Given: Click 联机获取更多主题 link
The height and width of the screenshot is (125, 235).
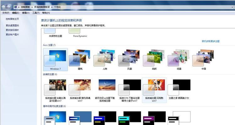Looking at the screenshot, I should (x=211, y=41).
